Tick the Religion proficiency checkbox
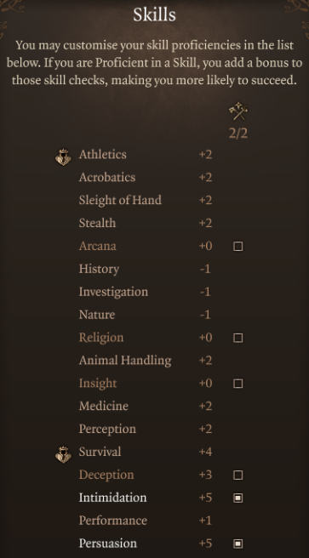 pyautogui.click(x=238, y=338)
